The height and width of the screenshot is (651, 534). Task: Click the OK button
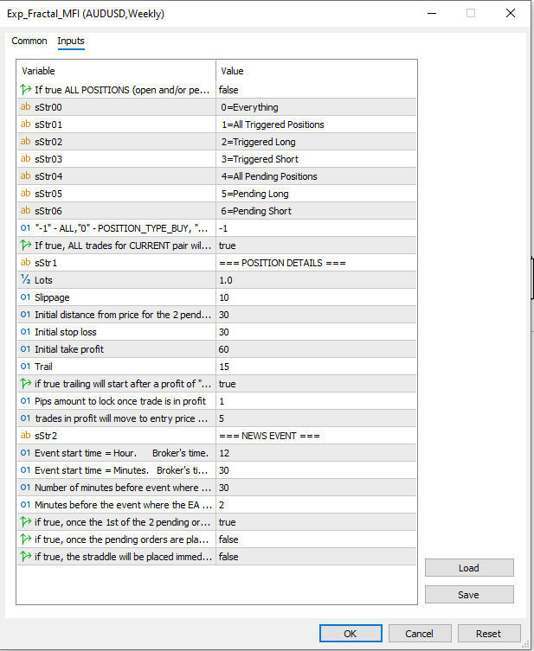[x=350, y=634]
